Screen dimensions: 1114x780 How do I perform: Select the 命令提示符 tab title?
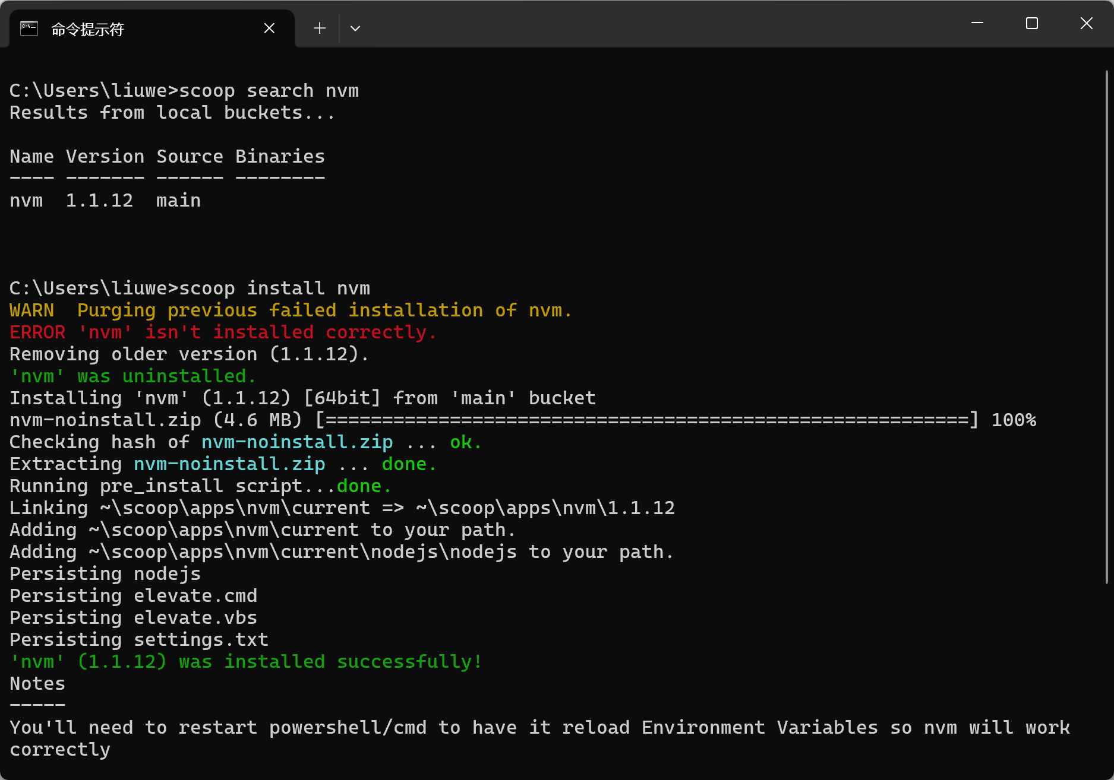pyautogui.click(x=87, y=29)
